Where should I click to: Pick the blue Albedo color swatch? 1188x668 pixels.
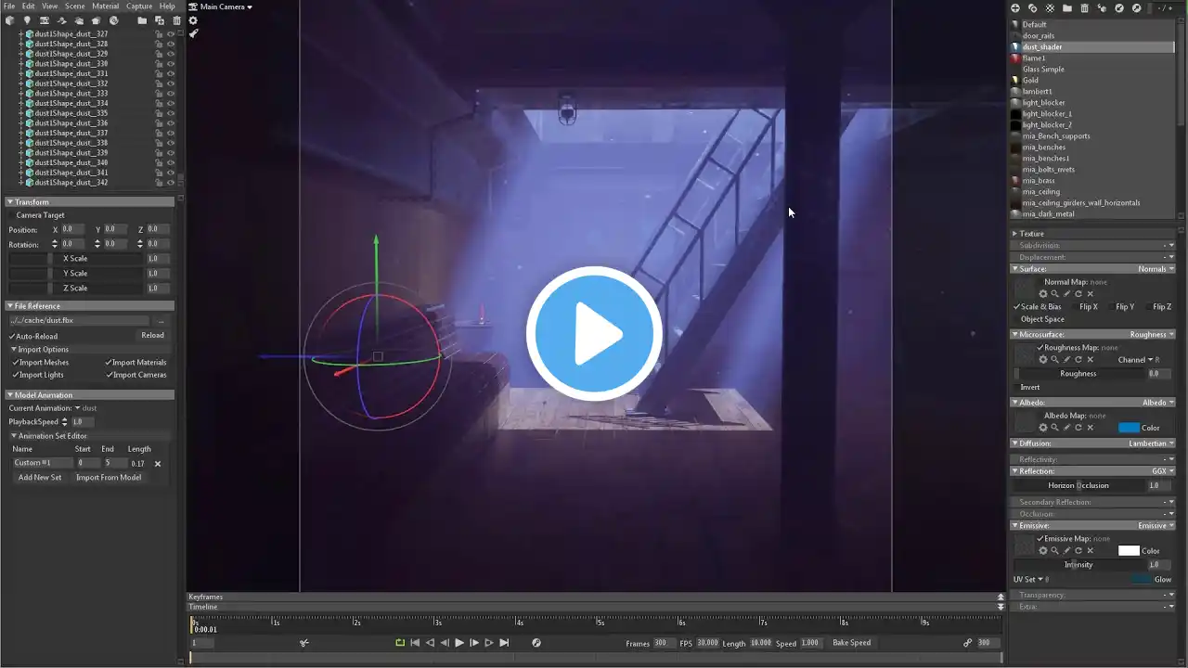[1129, 428]
